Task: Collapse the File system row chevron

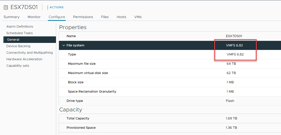Action: pyautogui.click(x=63, y=45)
